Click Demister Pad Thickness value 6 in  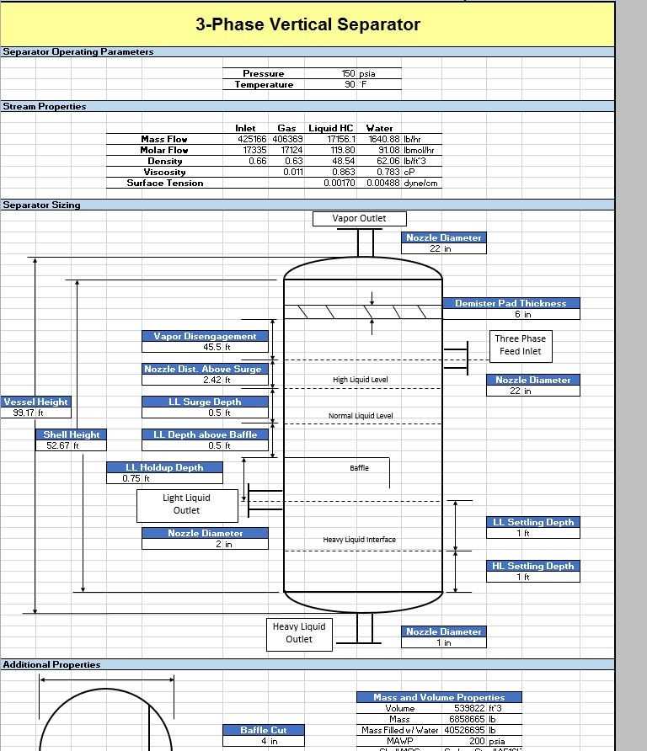[511, 314]
